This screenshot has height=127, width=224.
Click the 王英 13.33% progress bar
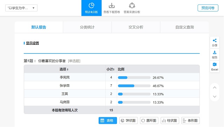pos(134,94)
